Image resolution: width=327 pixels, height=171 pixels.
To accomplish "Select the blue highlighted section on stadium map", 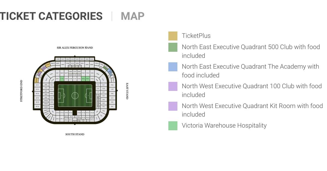I will 110,72.
